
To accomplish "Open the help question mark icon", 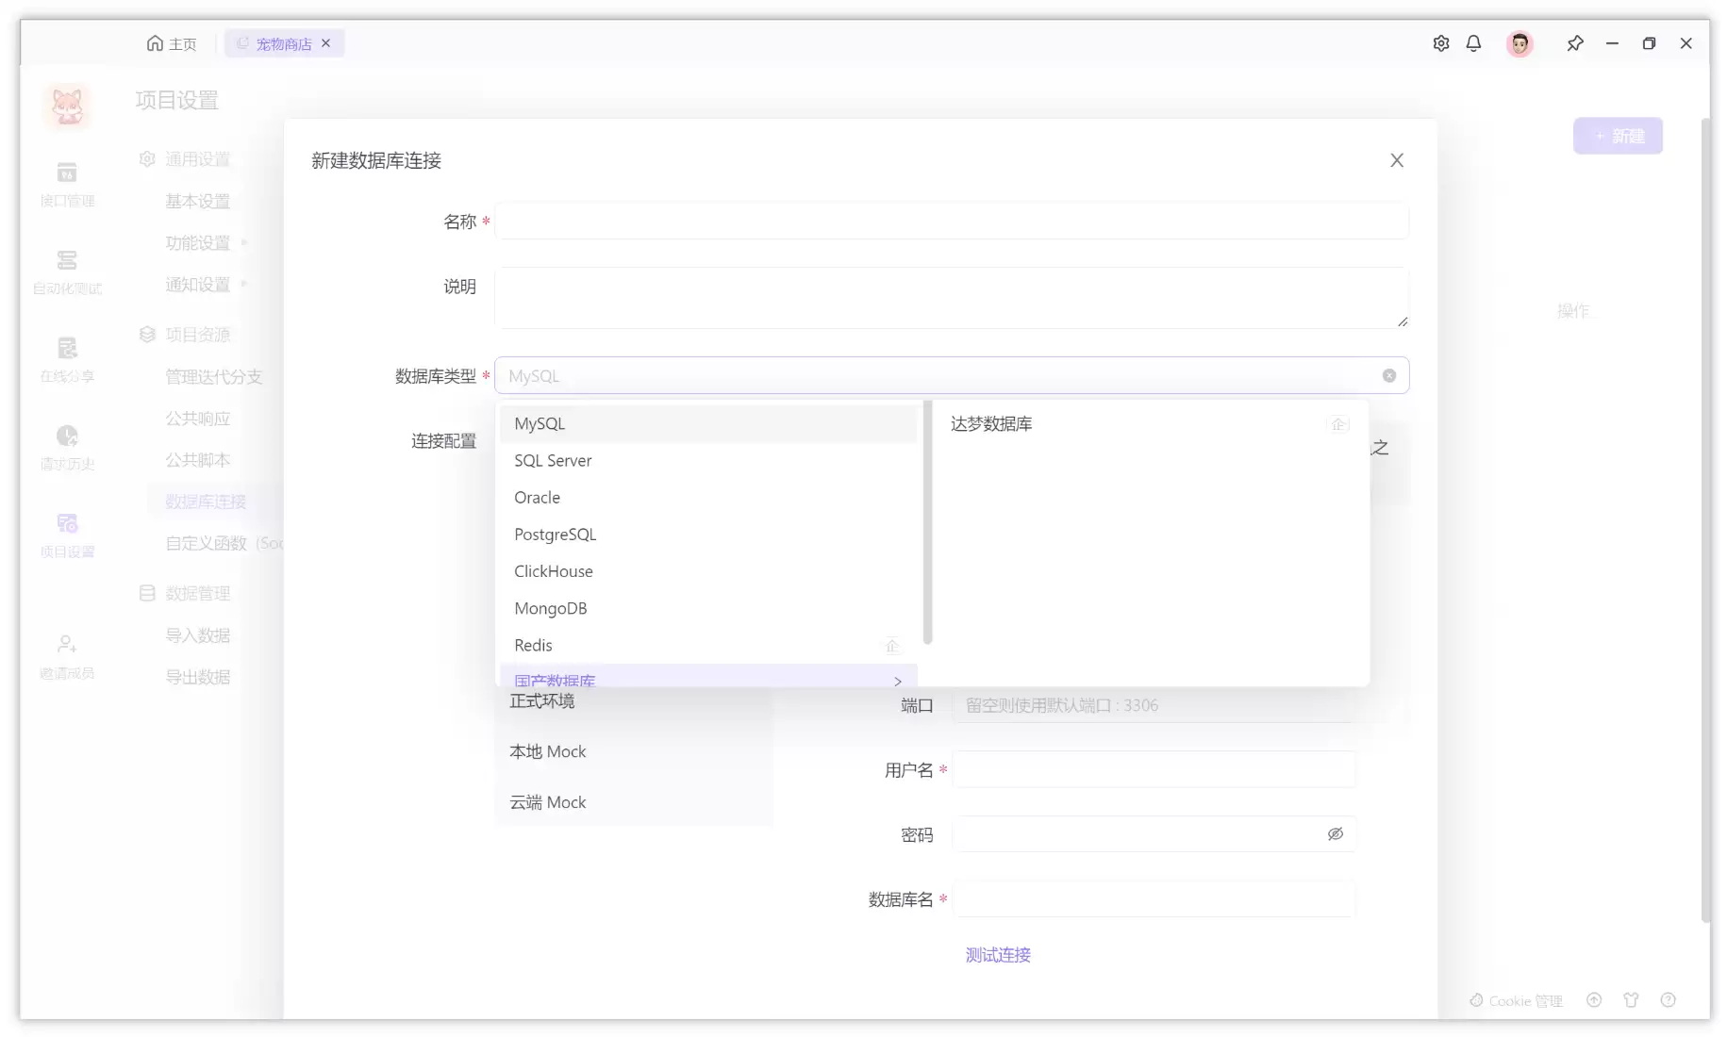I will (x=1668, y=1000).
